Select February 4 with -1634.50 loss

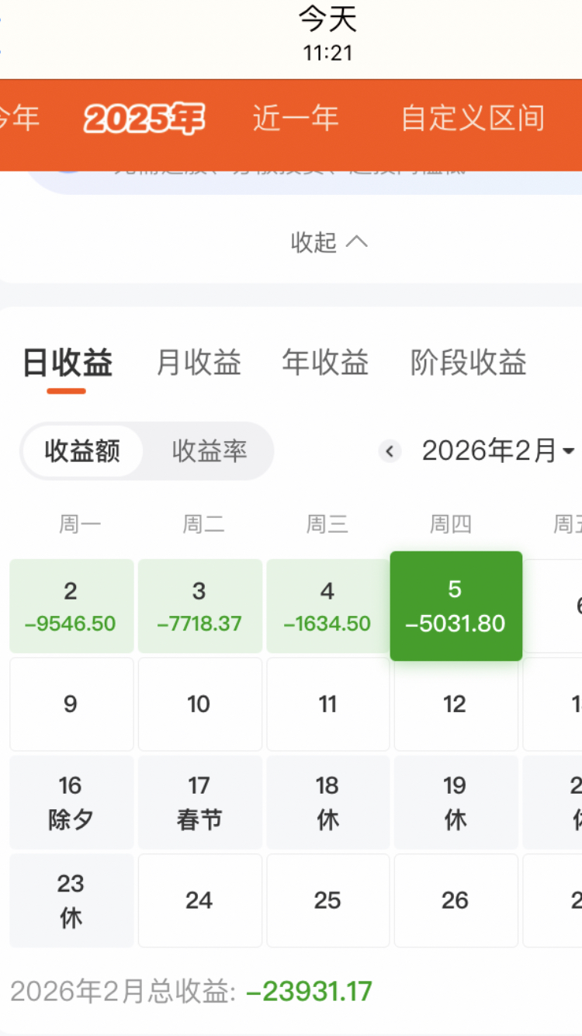coord(327,606)
